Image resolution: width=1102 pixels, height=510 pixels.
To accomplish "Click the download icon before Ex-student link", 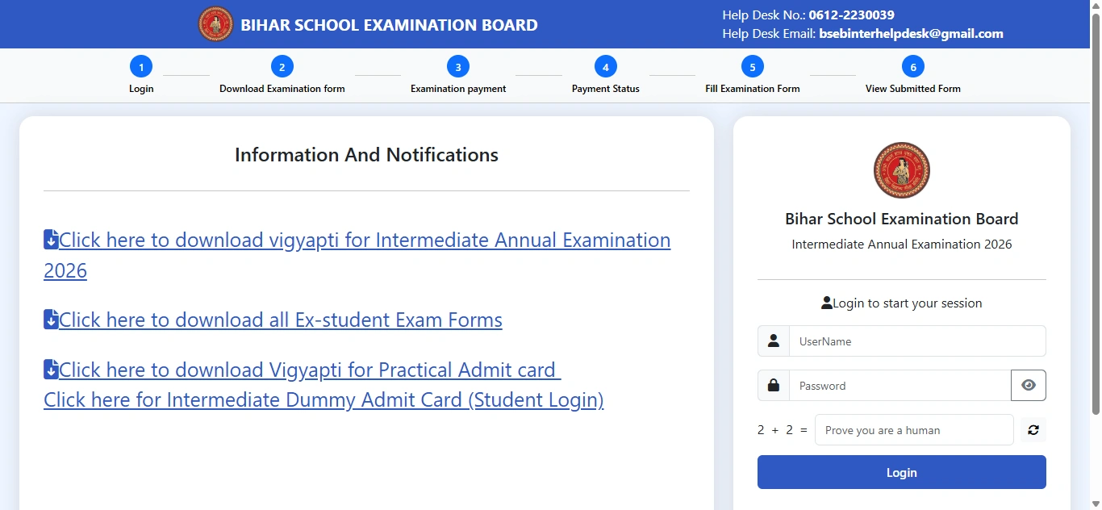I will pos(50,320).
